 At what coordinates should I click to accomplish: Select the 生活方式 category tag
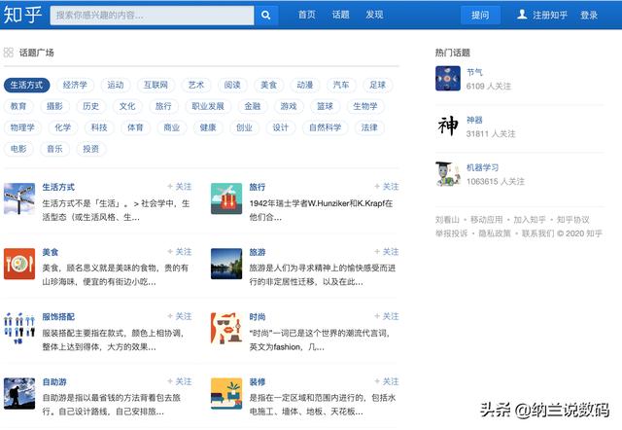tap(26, 85)
